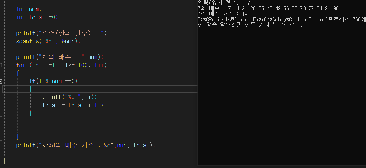Click console message "이 창을 닫으려면 아무 키나 누르세요..."

(x=250, y=25)
